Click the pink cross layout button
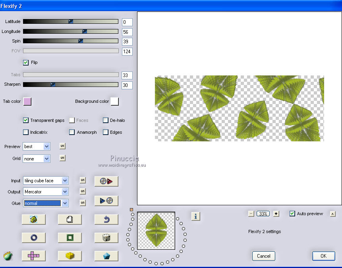 [34, 256]
